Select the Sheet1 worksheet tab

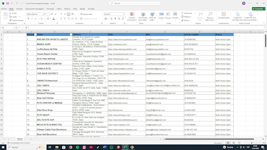20,139
